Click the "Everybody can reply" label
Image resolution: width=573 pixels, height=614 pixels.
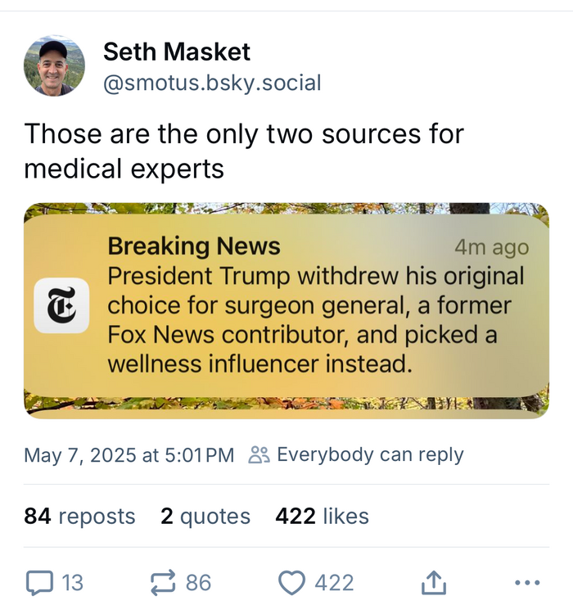(370, 455)
